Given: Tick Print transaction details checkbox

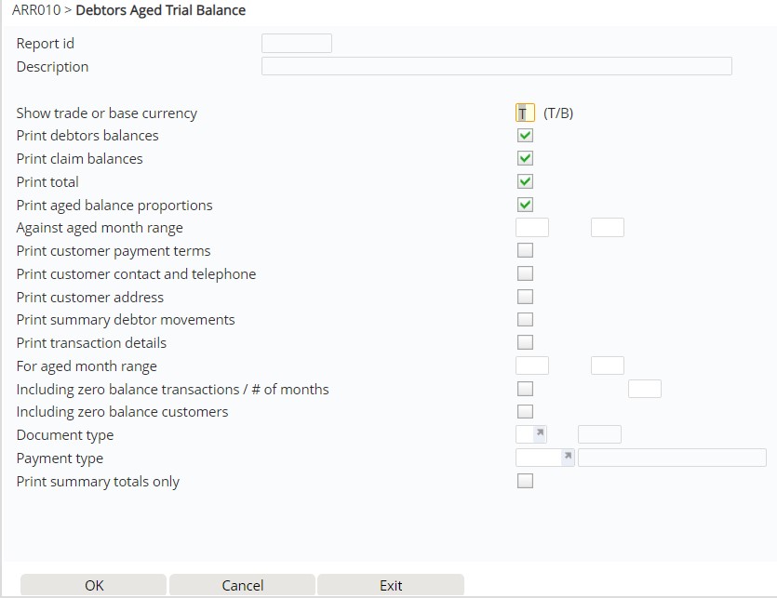Looking at the screenshot, I should click(525, 342).
